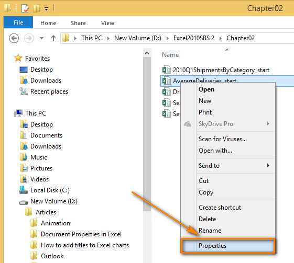
Task: Expand the chevron after Excel2010SBS 2 breadcrumb
Action: 221,38
